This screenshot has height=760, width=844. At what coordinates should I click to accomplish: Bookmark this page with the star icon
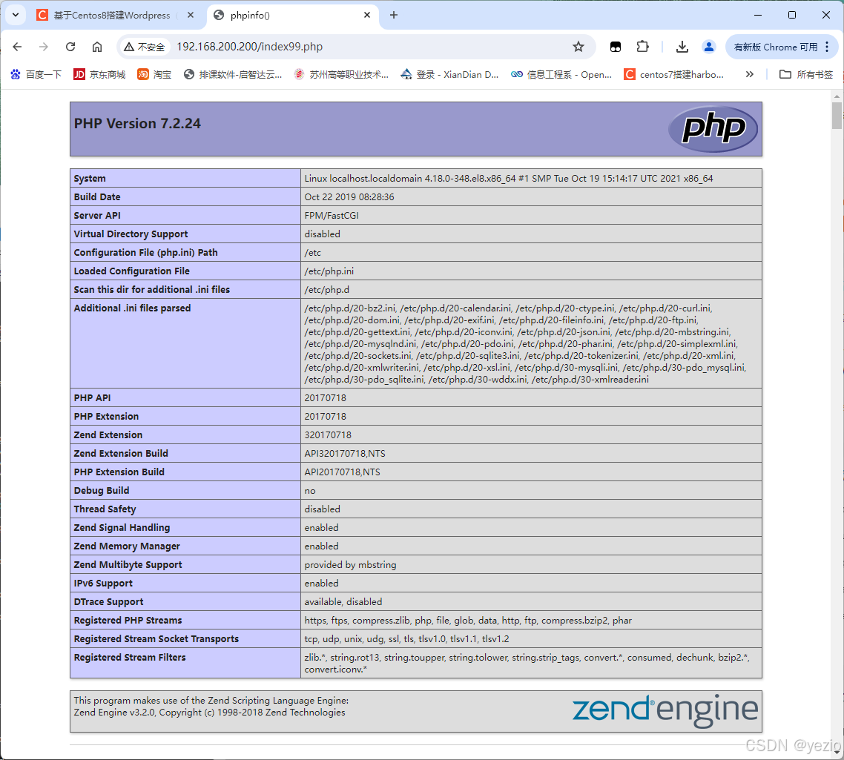pos(578,46)
